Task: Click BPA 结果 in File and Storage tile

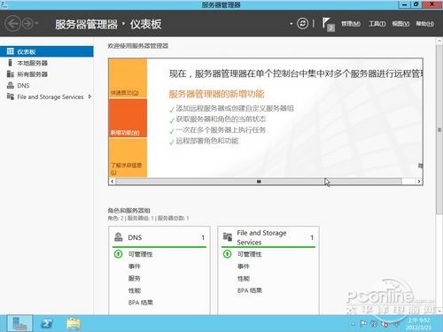Action: pos(250,290)
